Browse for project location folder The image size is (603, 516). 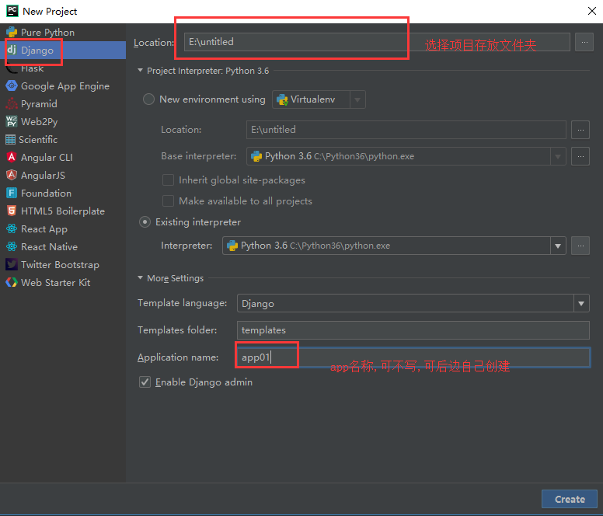pos(584,42)
